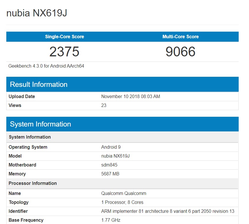This screenshot has height=224, width=249.
Task: Click the nubia NX619J page title
Action: click(x=37, y=13)
